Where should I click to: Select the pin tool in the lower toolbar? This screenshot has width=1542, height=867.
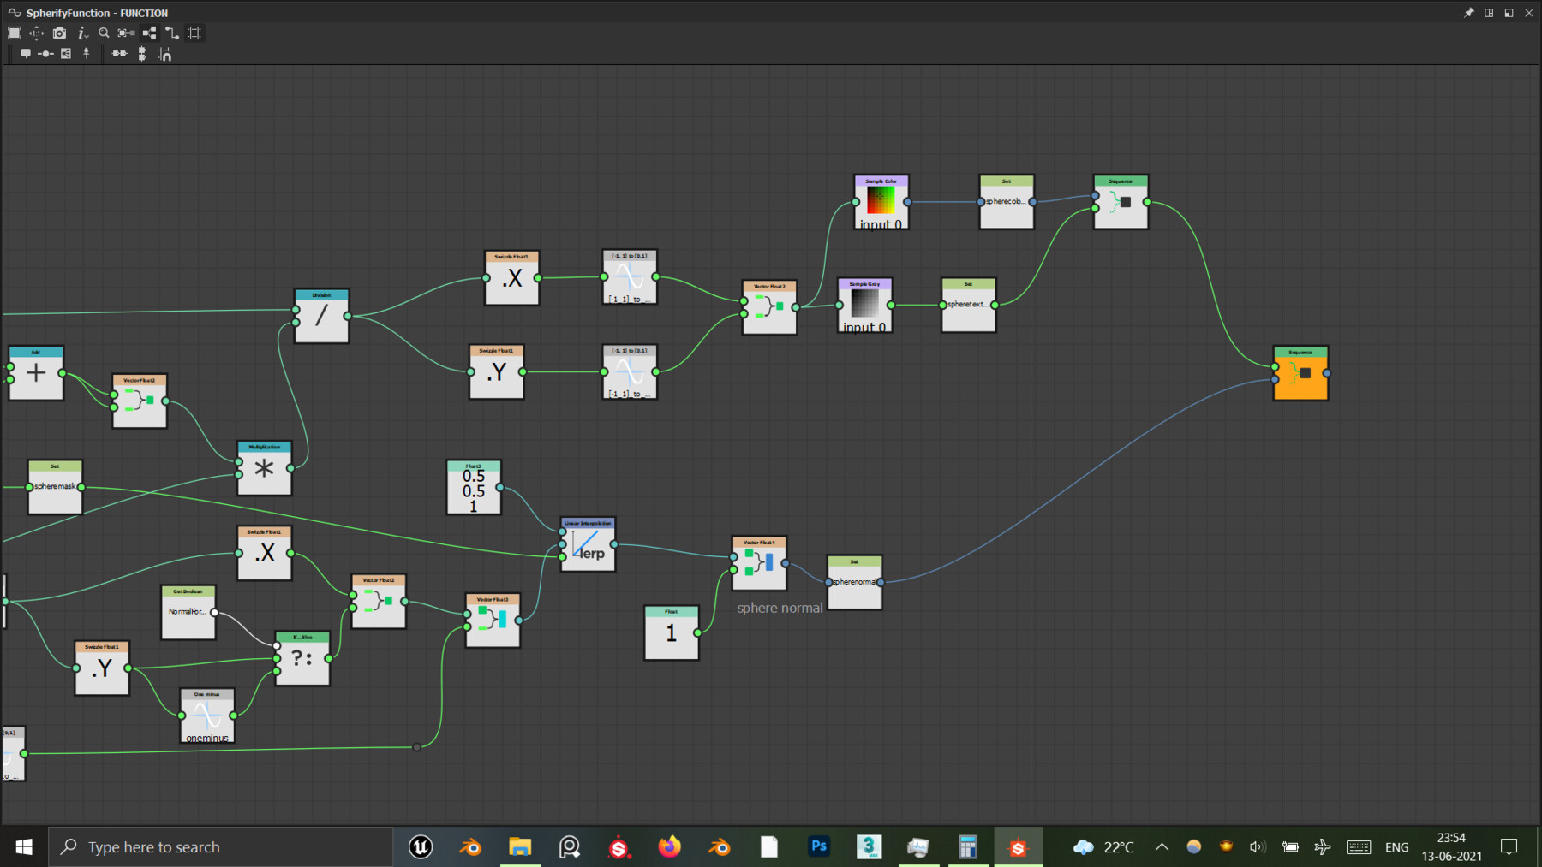coord(87,53)
